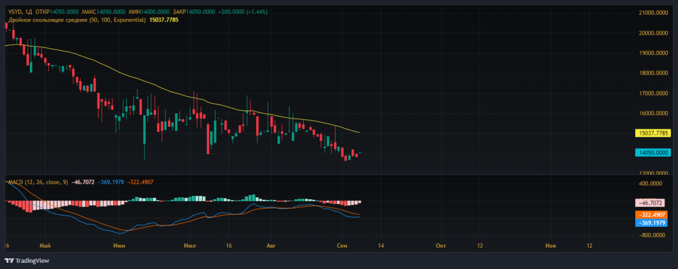Click the Июл label on time axis
This screenshot has width=678, height=269.
(x=190, y=246)
